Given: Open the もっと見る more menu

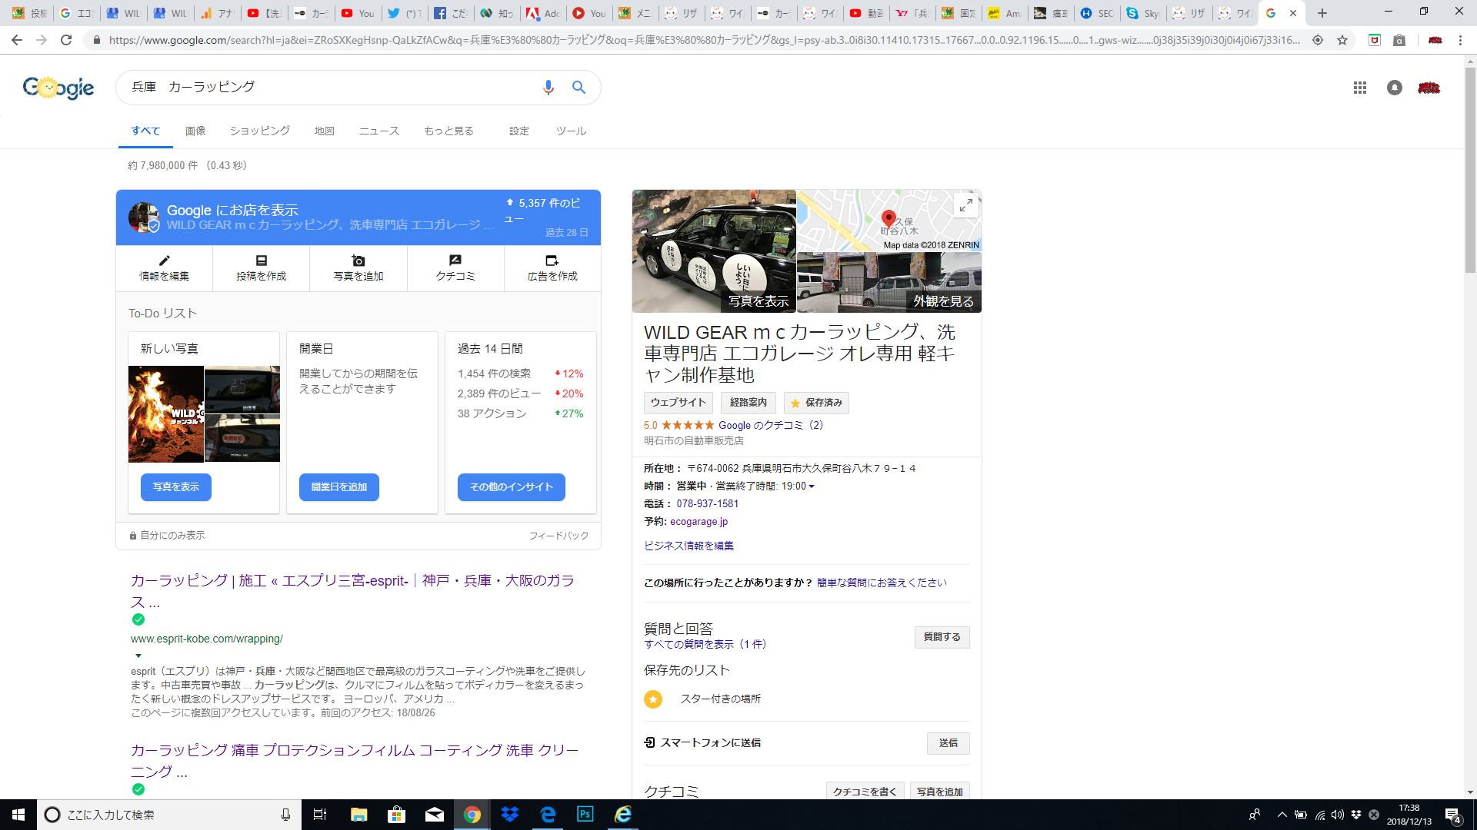Looking at the screenshot, I should click(448, 131).
